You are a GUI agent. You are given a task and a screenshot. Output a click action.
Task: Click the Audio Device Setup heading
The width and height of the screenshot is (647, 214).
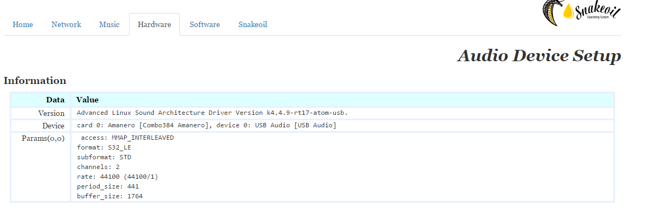539,56
